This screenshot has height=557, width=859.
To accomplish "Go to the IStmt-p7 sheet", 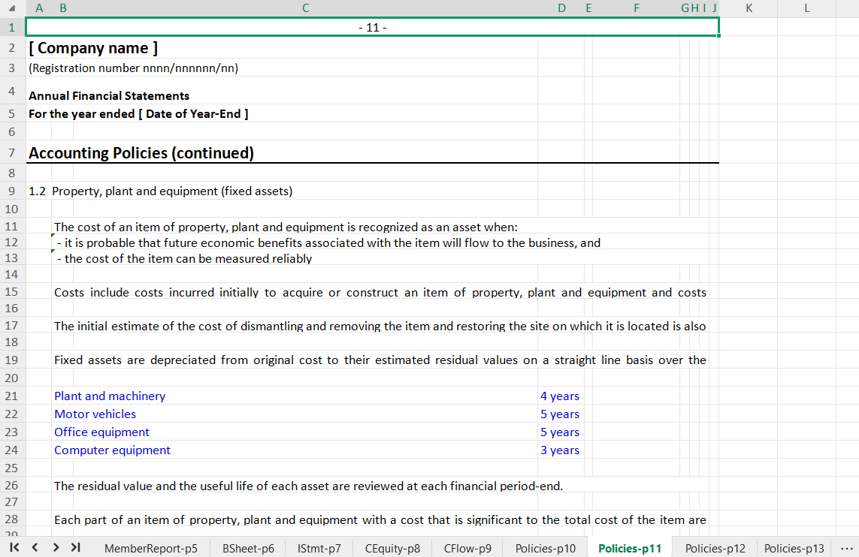I will pyautogui.click(x=319, y=548).
